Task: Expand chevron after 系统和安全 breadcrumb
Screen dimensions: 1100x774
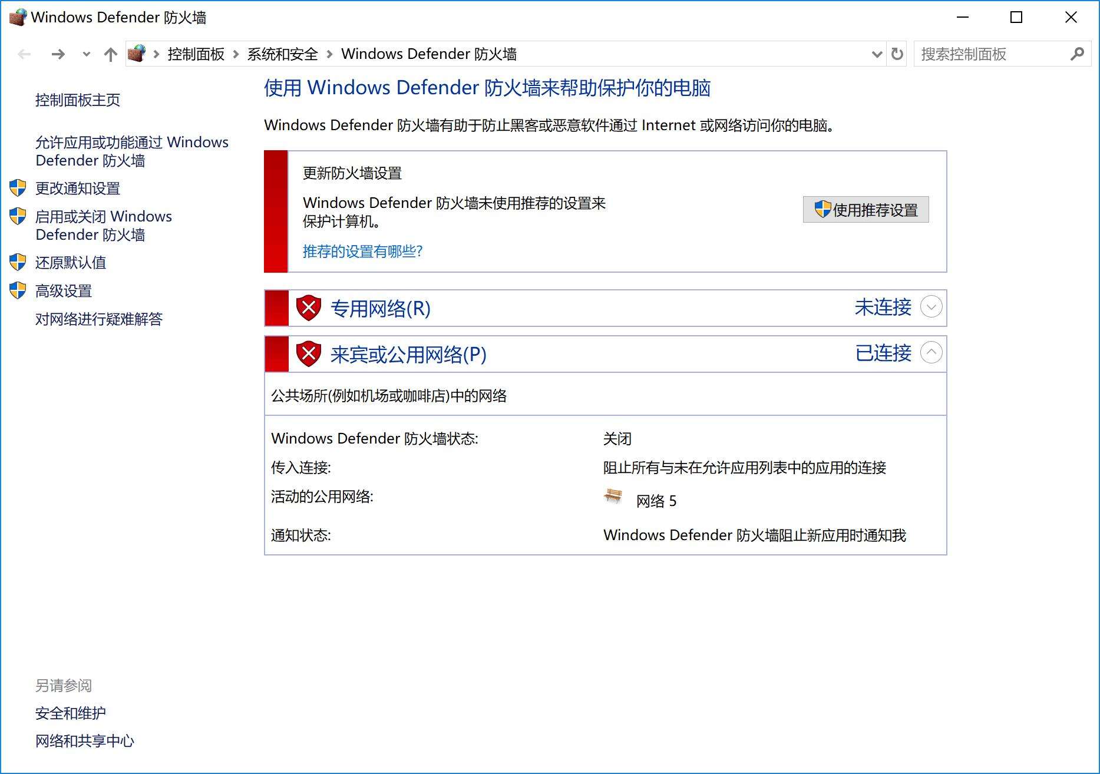Action: 329,54
